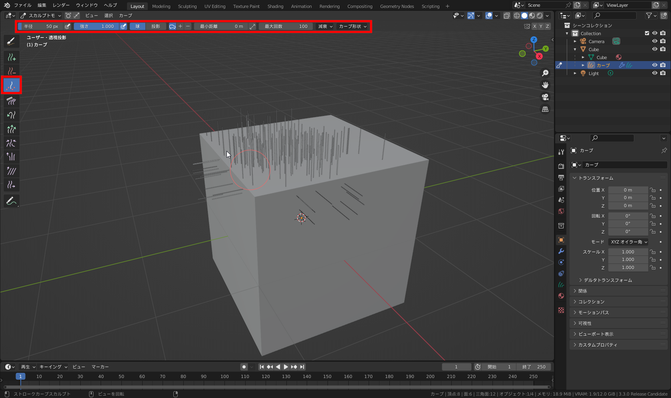Viewport: 671px width, 398px height.
Task: Select the Snake Hook brush tool
Action: (11, 115)
